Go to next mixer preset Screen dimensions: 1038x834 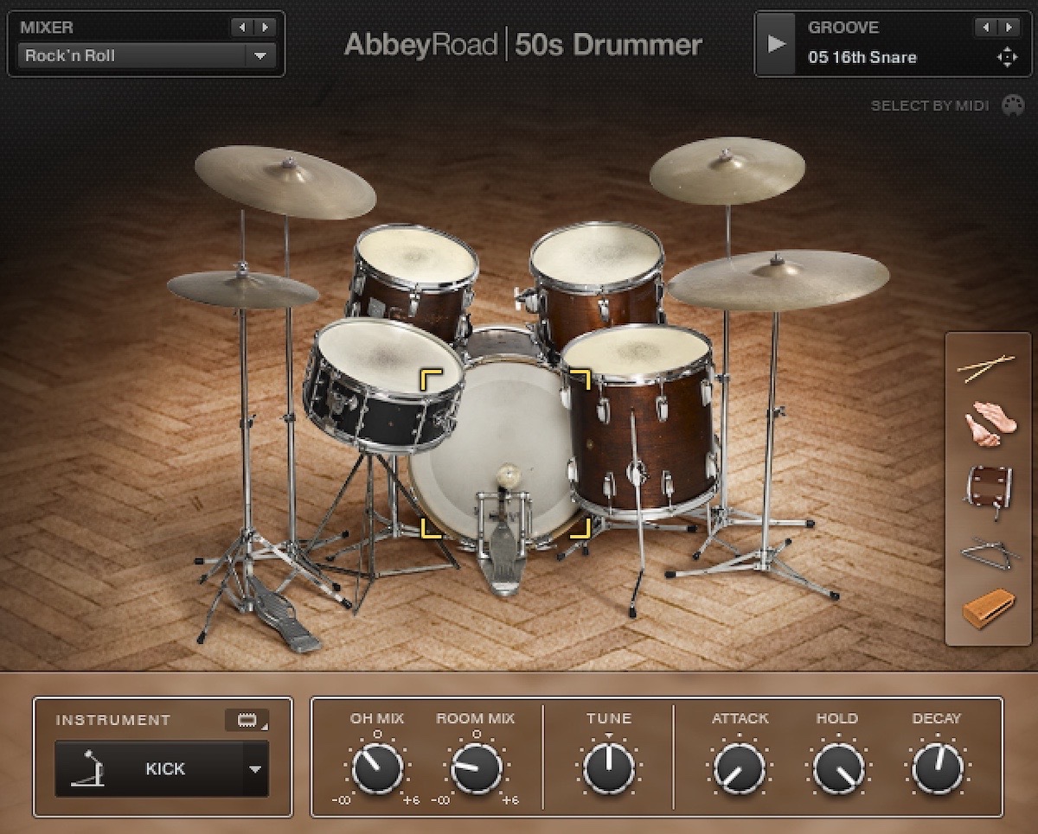tap(265, 28)
